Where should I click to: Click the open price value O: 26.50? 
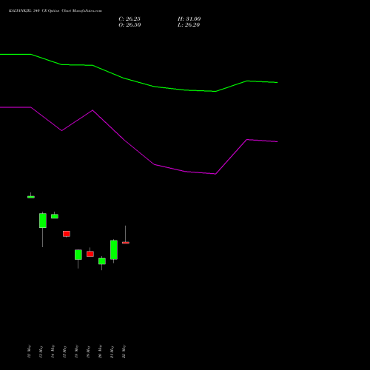click(129, 25)
